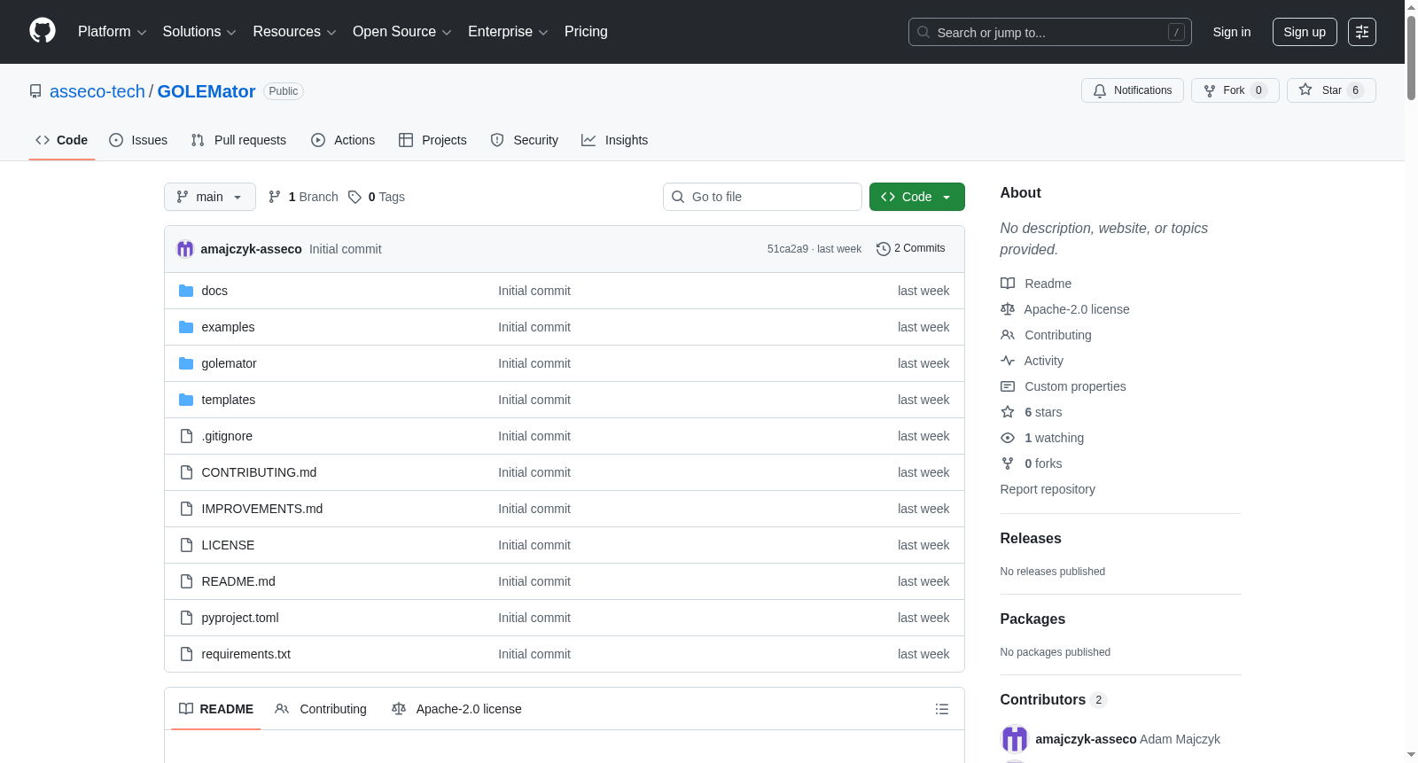Open IMPROVEMENTS.md file
Screen dimensions: 1418x763
click(262, 509)
